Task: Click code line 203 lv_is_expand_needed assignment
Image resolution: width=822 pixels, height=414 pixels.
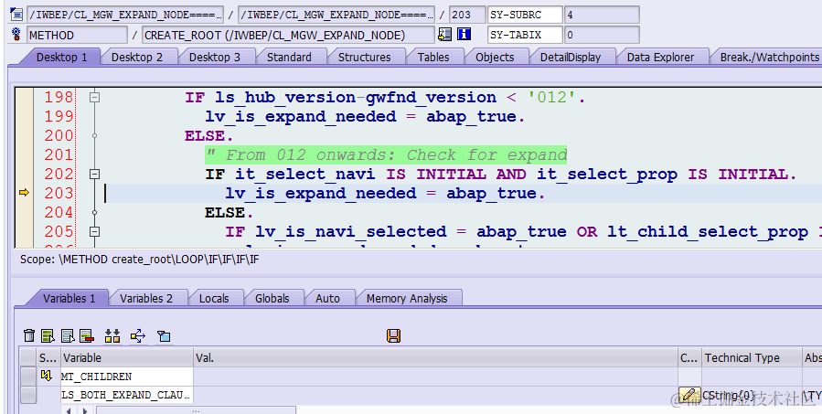Action: (385, 194)
